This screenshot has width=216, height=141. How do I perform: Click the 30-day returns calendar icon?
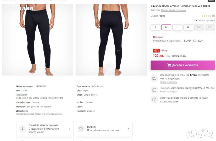point(154,99)
